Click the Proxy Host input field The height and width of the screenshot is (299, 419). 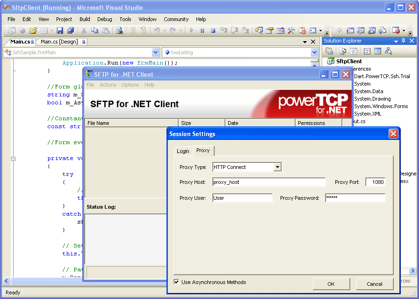pyautogui.click(x=269, y=182)
